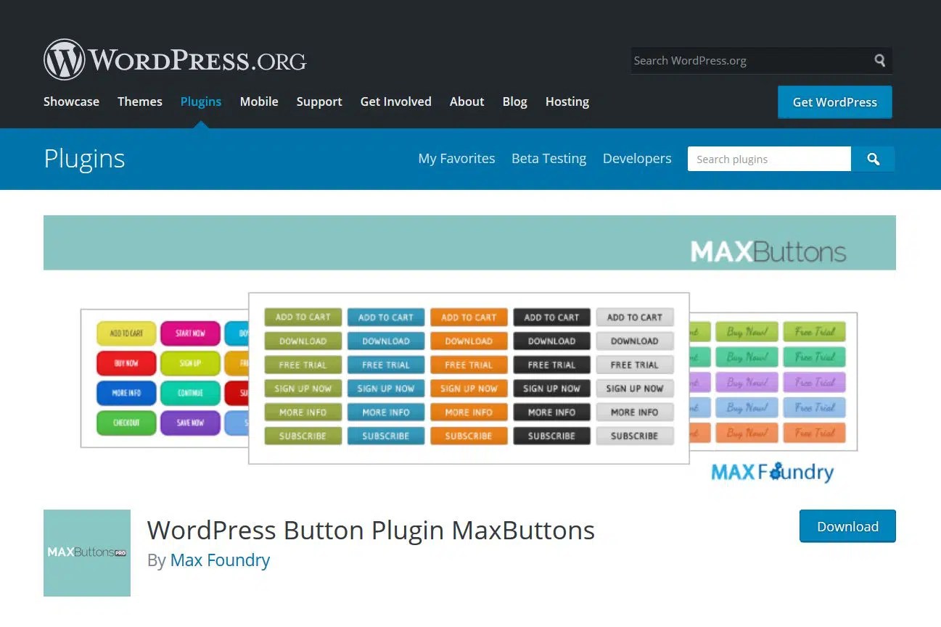Click the My Favorites link
Viewport: 941px width, 627px height.
click(456, 158)
